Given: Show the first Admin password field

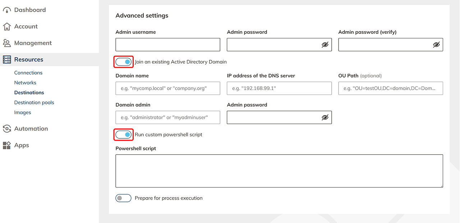Looking at the screenshot, I should tap(325, 45).
